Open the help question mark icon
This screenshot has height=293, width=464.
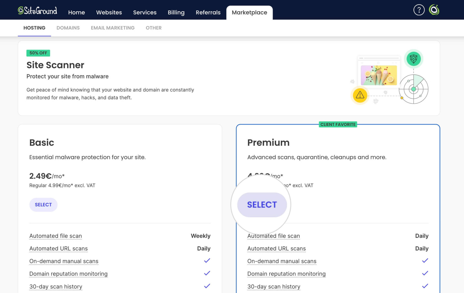[x=419, y=10]
